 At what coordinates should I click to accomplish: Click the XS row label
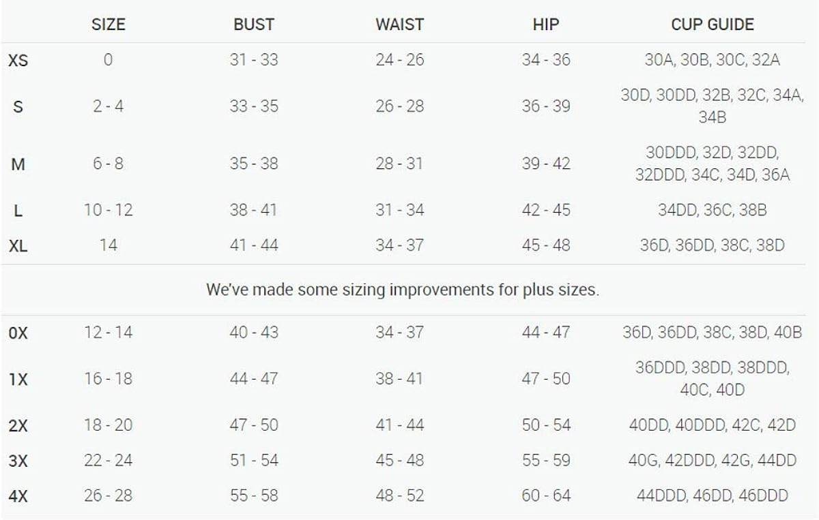(x=18, y=61)
